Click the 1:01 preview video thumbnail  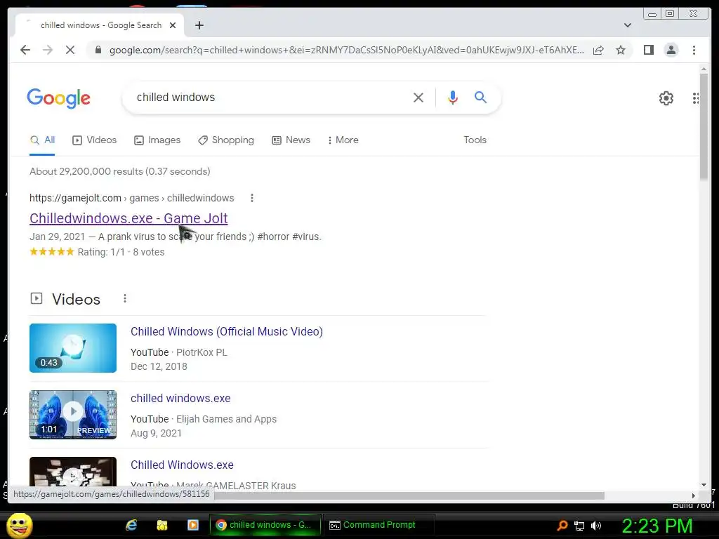coord(73,415)
